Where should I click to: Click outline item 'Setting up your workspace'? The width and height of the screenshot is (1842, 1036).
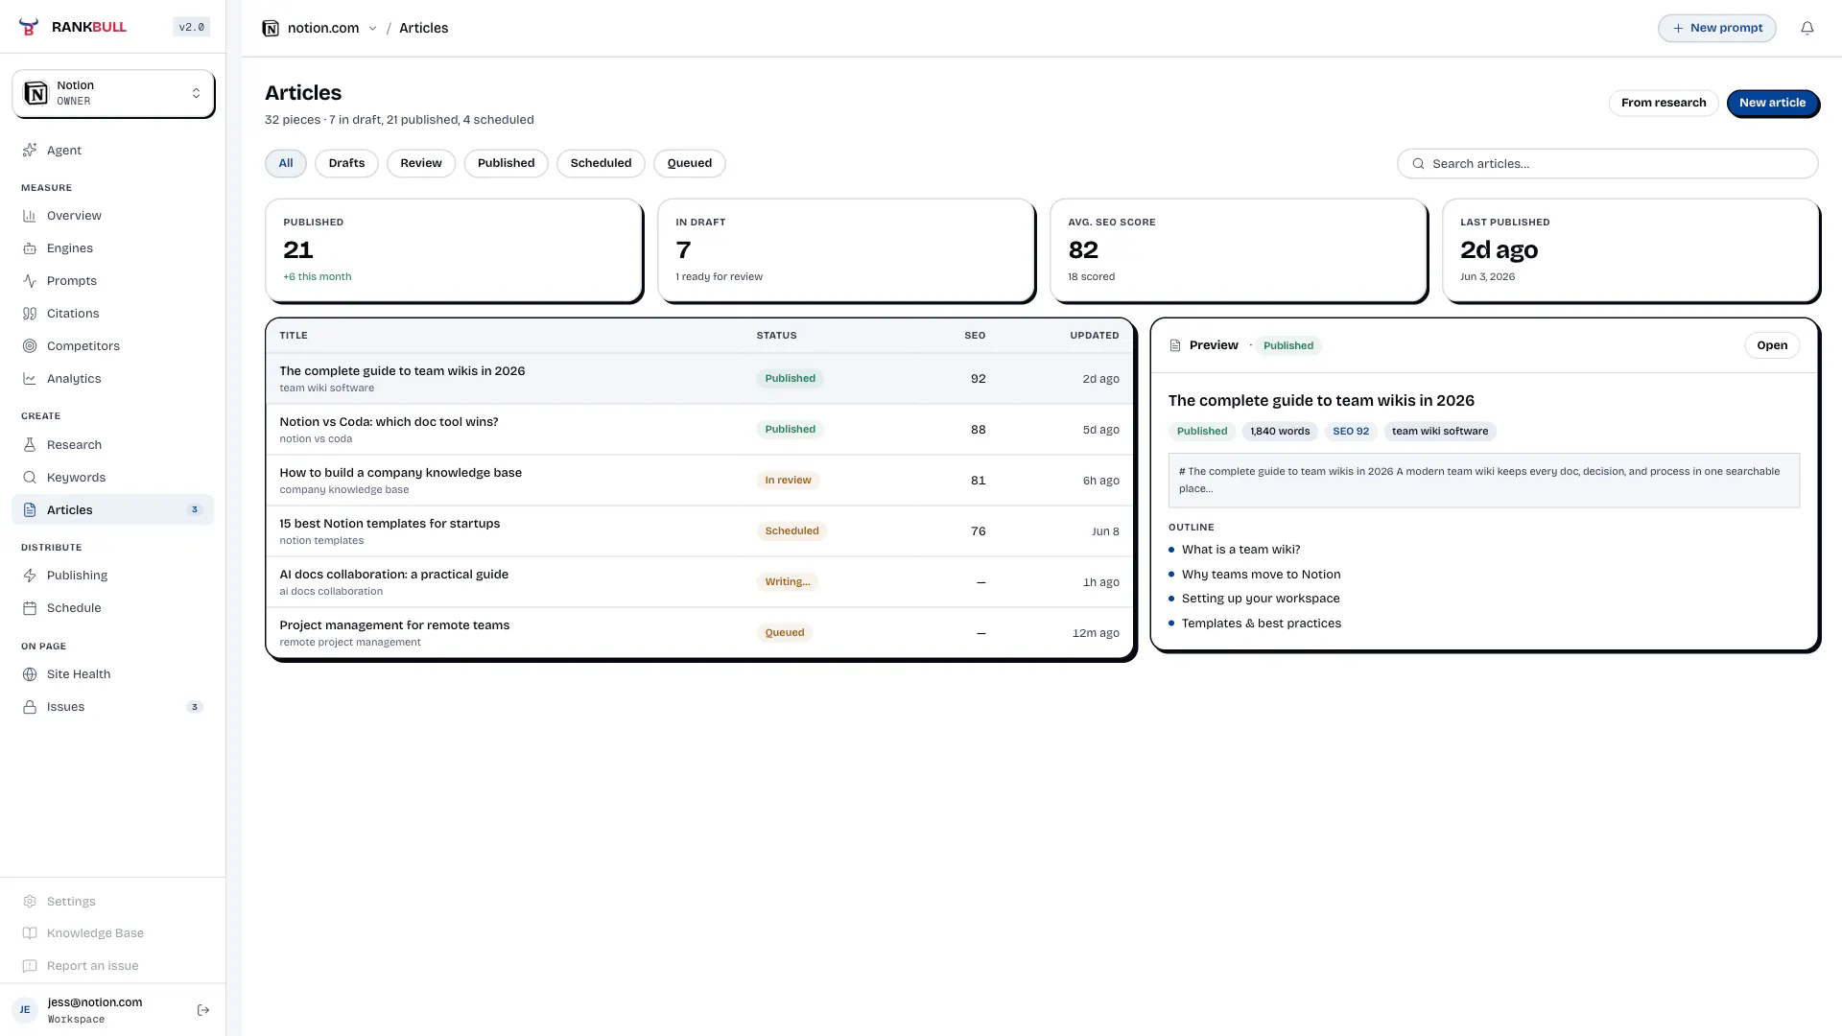coord(1261,599)
